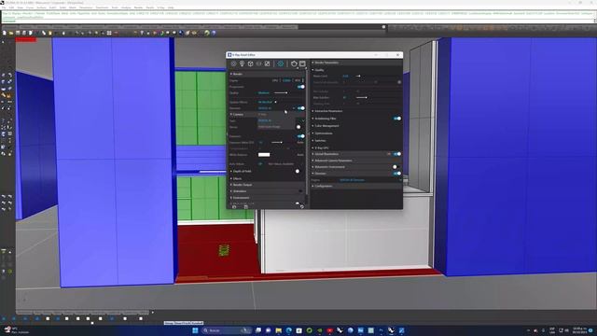Open Materials tab in V-Ray Asset Editor
This screenshot has height=336, width=597.
(233, 63)
